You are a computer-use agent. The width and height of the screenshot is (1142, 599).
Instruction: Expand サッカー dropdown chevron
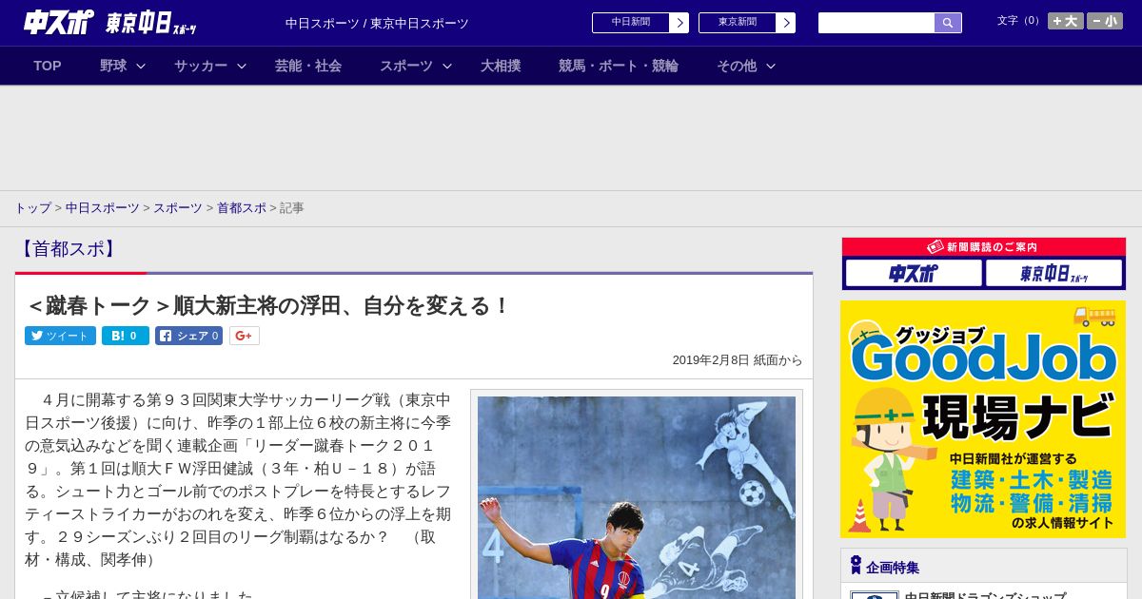[x=242, y=66]
